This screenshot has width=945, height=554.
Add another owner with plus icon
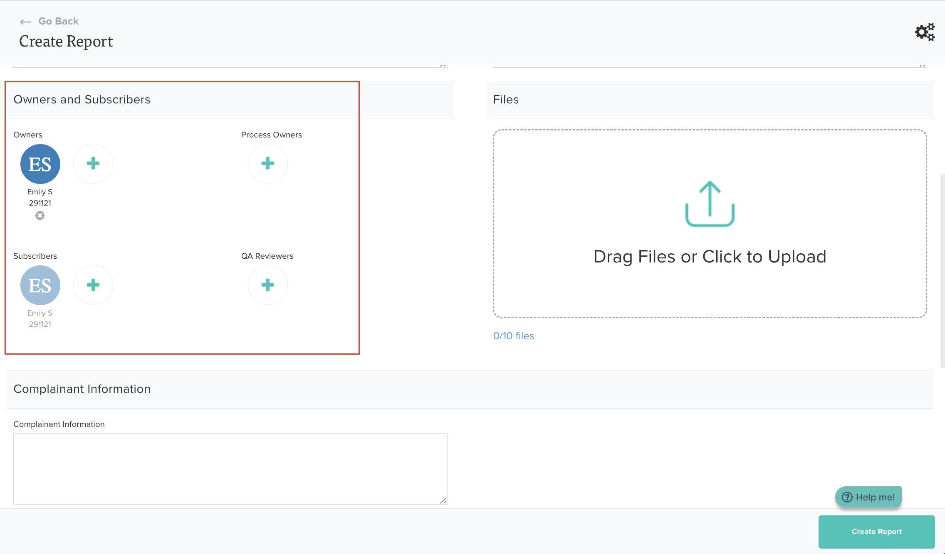coord(93,164)
